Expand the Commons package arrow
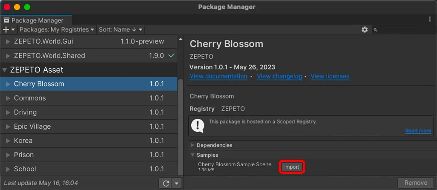Screen dimensions: 437x190 point(8,98)
